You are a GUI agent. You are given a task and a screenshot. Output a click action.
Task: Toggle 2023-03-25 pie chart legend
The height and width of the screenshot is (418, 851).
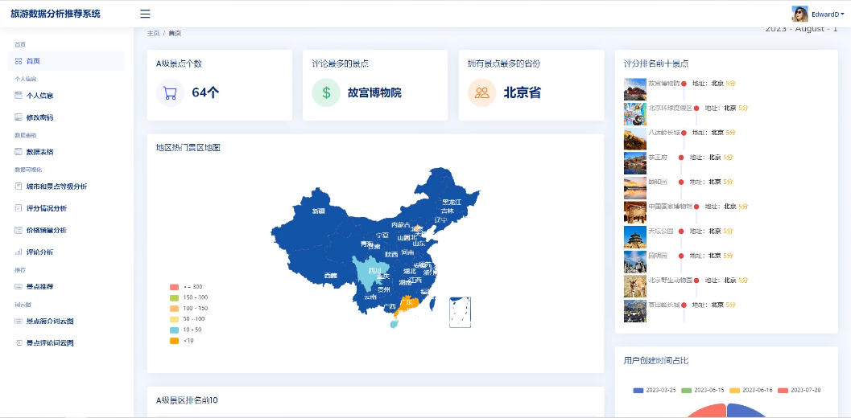(655, 391)
